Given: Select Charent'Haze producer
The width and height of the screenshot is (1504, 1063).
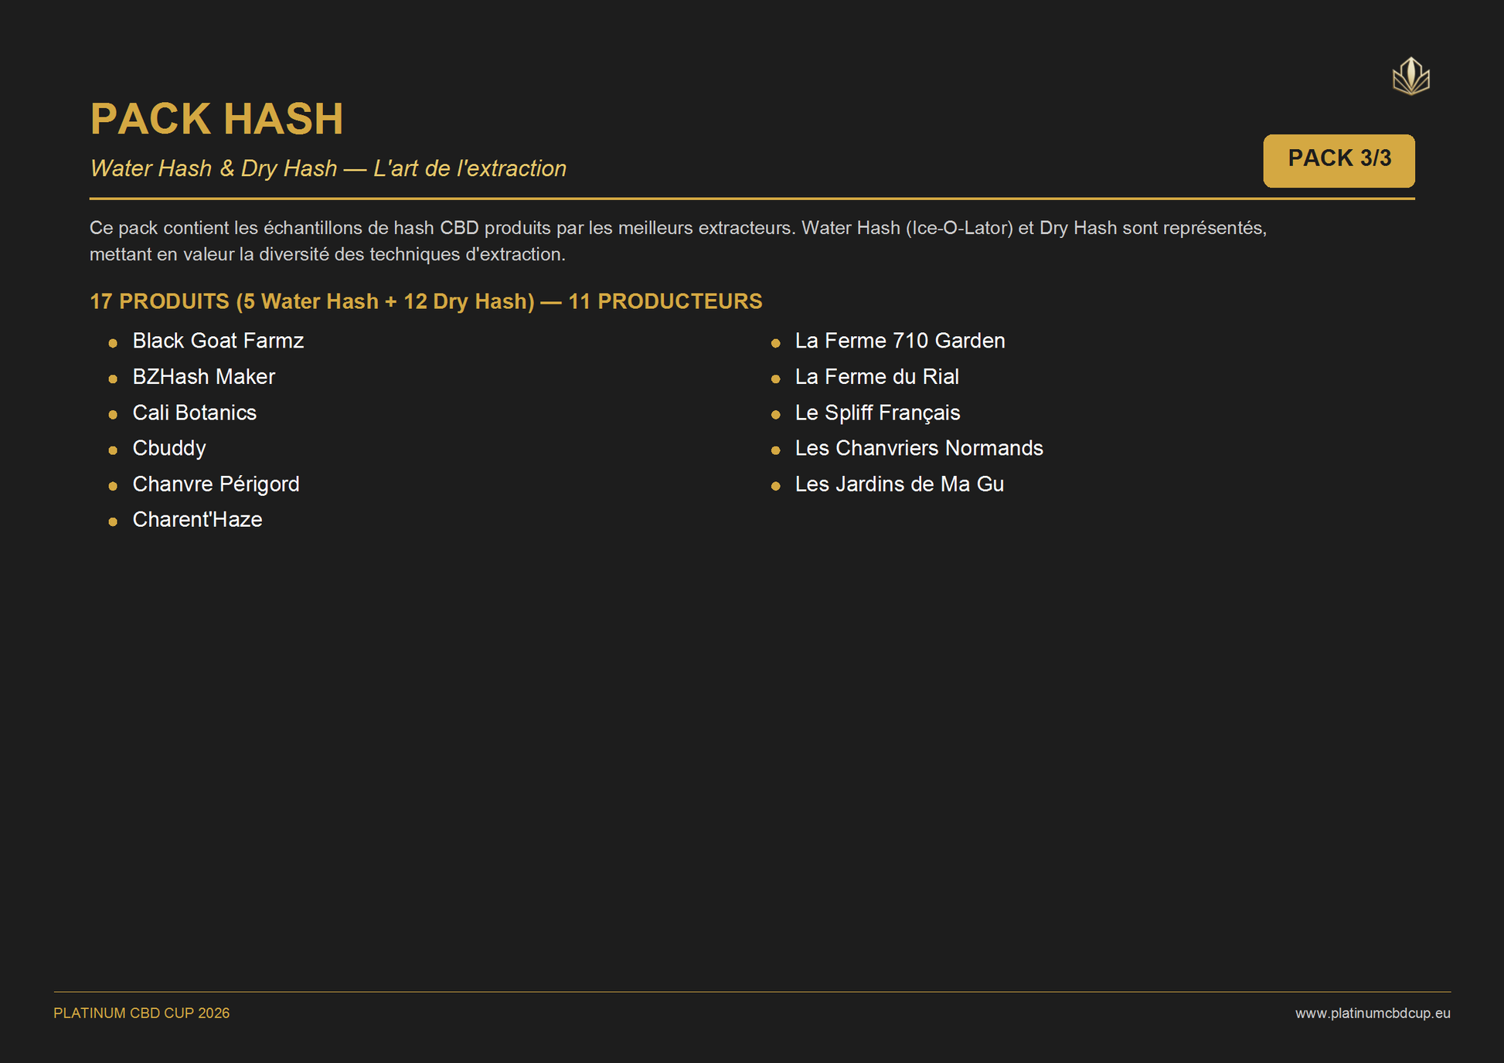Looking at the screenshot, I should pos(197,520).
